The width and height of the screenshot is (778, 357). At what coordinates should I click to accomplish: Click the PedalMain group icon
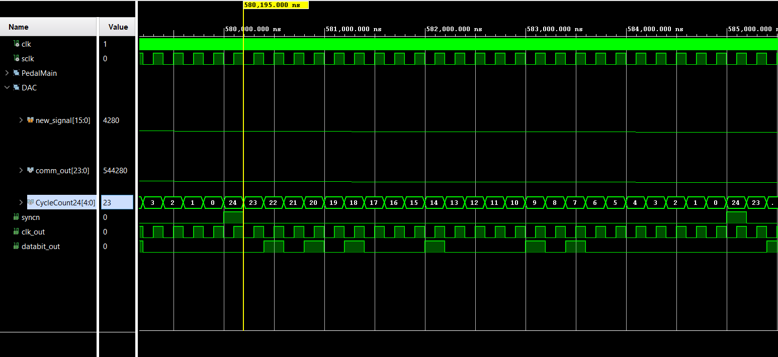16,73
